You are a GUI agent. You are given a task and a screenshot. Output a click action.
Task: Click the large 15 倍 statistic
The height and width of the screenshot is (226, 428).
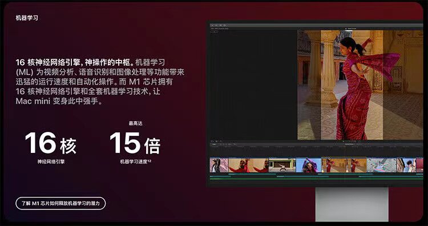point(135,143)
